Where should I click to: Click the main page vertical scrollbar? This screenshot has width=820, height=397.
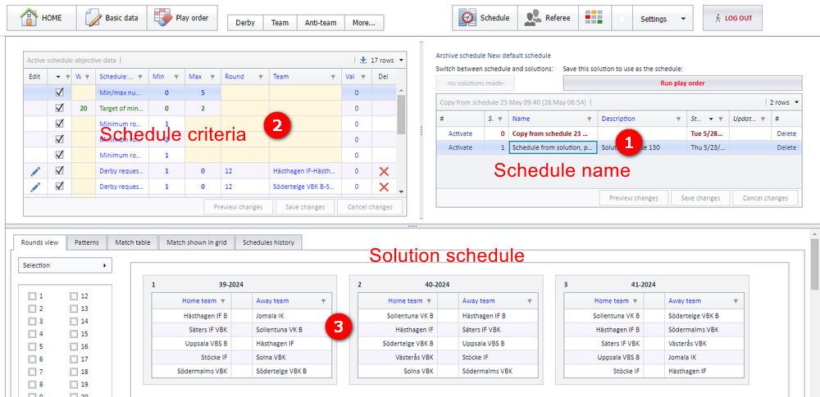815,264
